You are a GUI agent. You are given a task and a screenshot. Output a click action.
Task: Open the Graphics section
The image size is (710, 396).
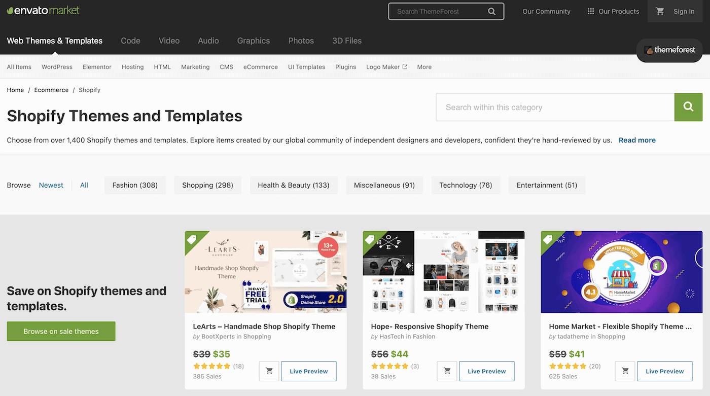click(x=254, y=41)
